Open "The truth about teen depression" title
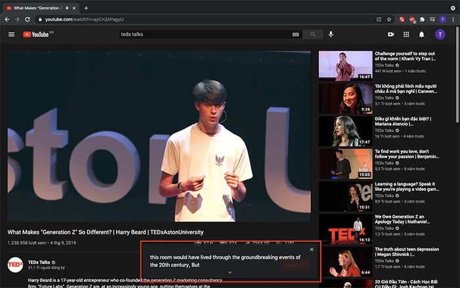Screen dimensions: 460x288 407,252
